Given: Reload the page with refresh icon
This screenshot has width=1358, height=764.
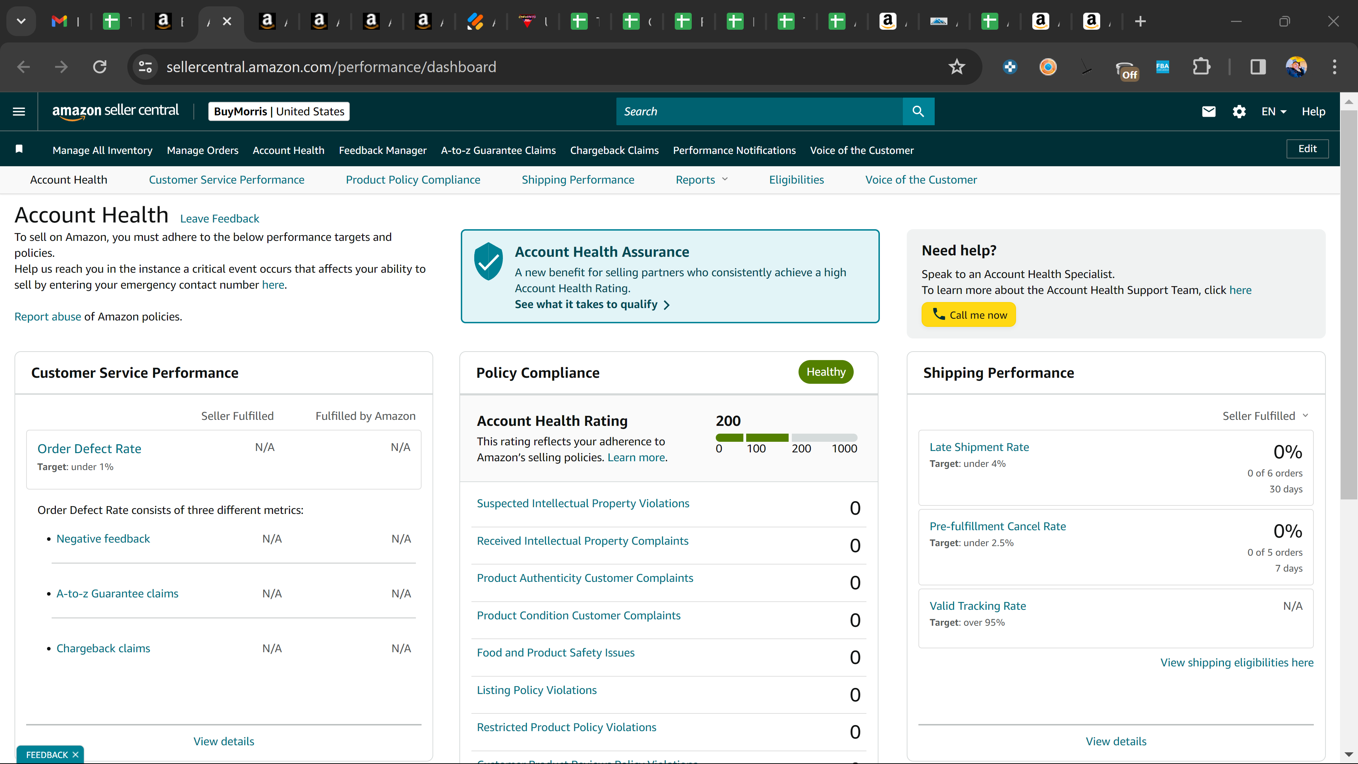Looking at the screenshot, I should 100,67.
